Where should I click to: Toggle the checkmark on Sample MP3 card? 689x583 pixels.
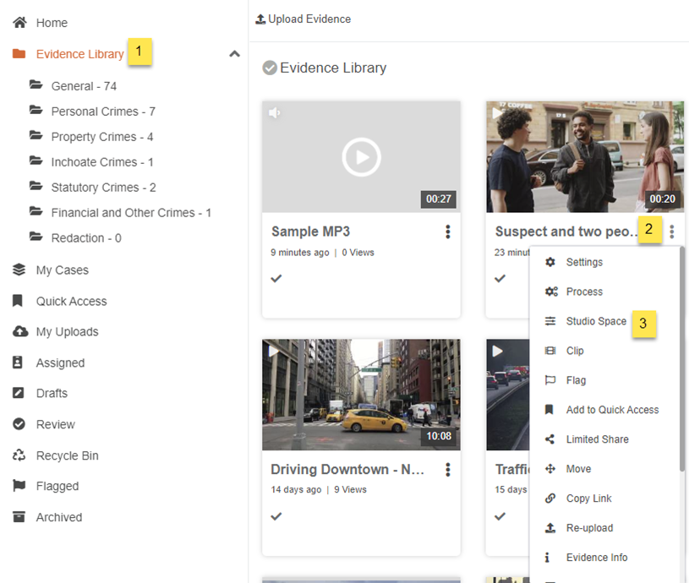[x=276, y=278]
